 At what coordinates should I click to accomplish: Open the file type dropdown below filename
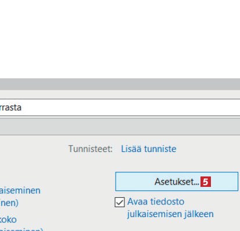[120, 127]
